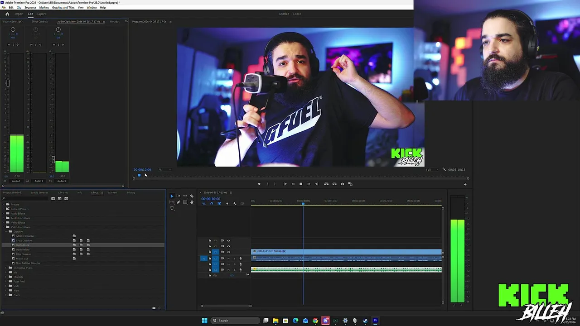Viewport: 580px width, 326px height.
Task: Click the 32-bit Color filter badge
Action: pyautogui.click(x=59, y=198)
